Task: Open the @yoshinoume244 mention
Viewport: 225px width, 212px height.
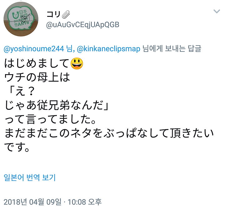Action: (34, 49)
